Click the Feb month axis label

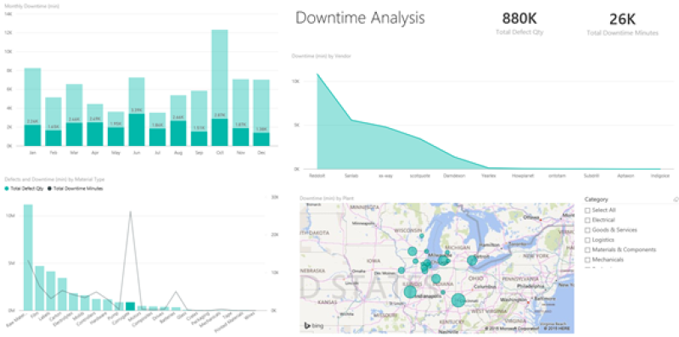pyautogui.click(x=53, y=153)
